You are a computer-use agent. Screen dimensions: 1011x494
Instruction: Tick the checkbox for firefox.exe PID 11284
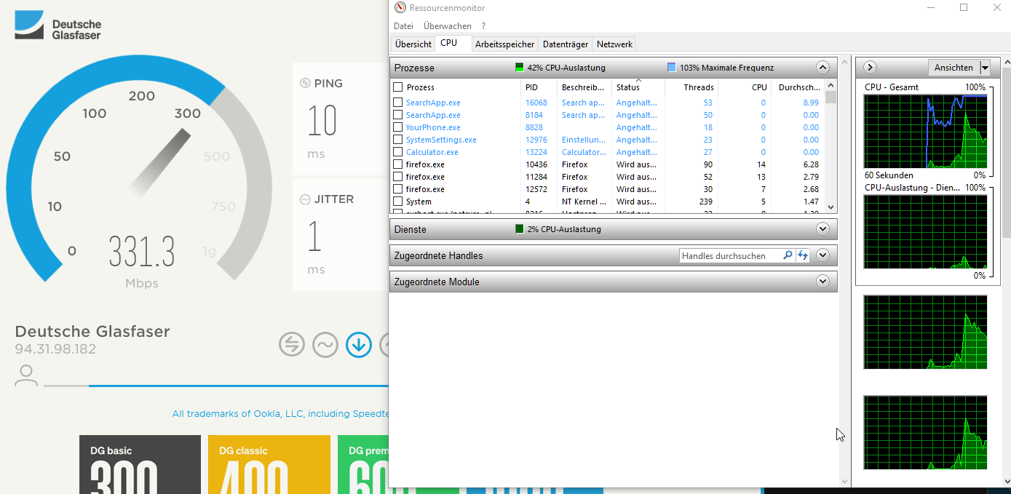click(398, 177)
